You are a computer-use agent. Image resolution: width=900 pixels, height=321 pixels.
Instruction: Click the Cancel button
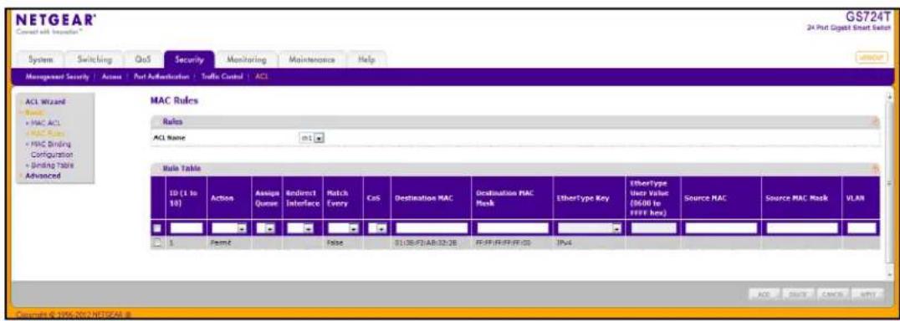pos(831,294)
